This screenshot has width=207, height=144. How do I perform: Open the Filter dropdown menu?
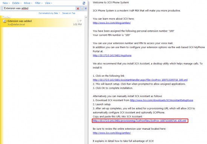pos(39,3)
